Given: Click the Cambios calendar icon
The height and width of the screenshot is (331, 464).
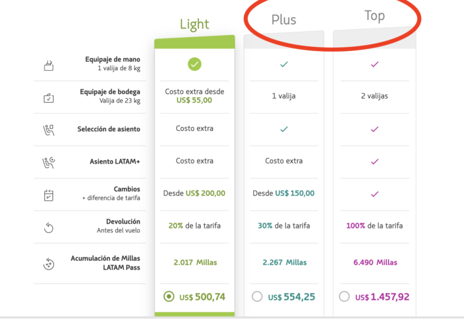Looking at the screenshot, I should 49,195.
